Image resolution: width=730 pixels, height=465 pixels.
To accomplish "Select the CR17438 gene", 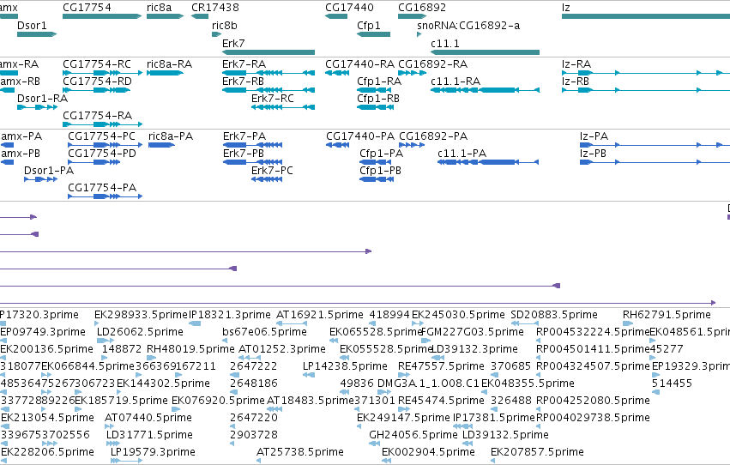I will (200, 16).
